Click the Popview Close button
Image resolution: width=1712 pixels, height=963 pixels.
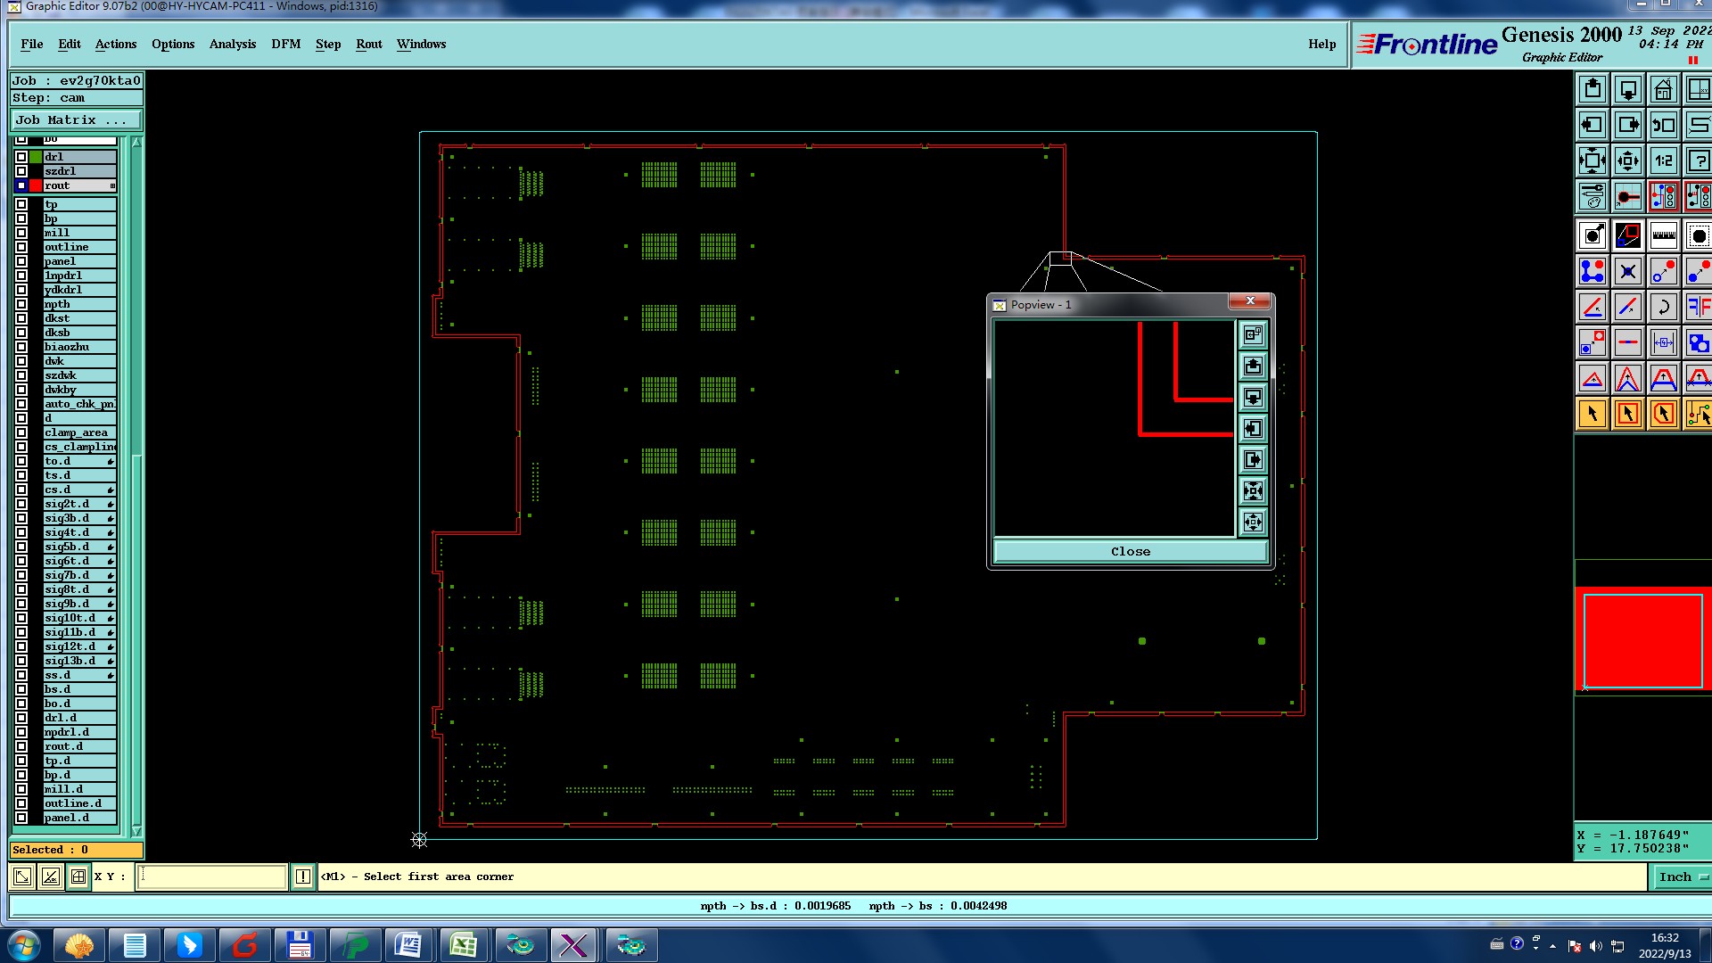pos(1130,552)
